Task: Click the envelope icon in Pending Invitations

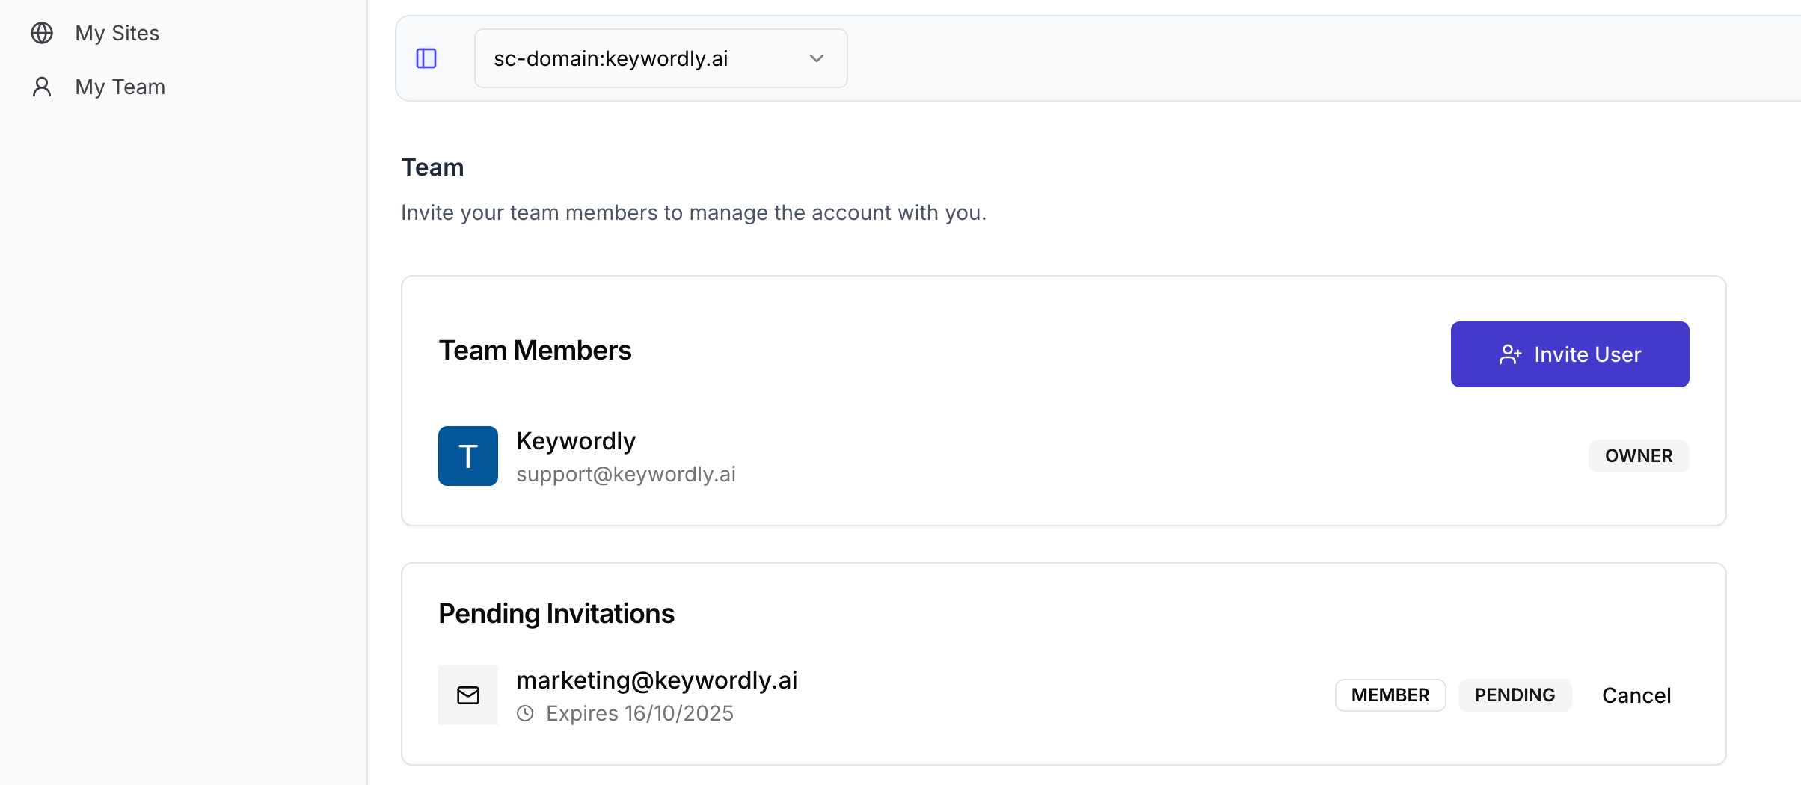Action: pyautogui.click(x=468, y=695)
